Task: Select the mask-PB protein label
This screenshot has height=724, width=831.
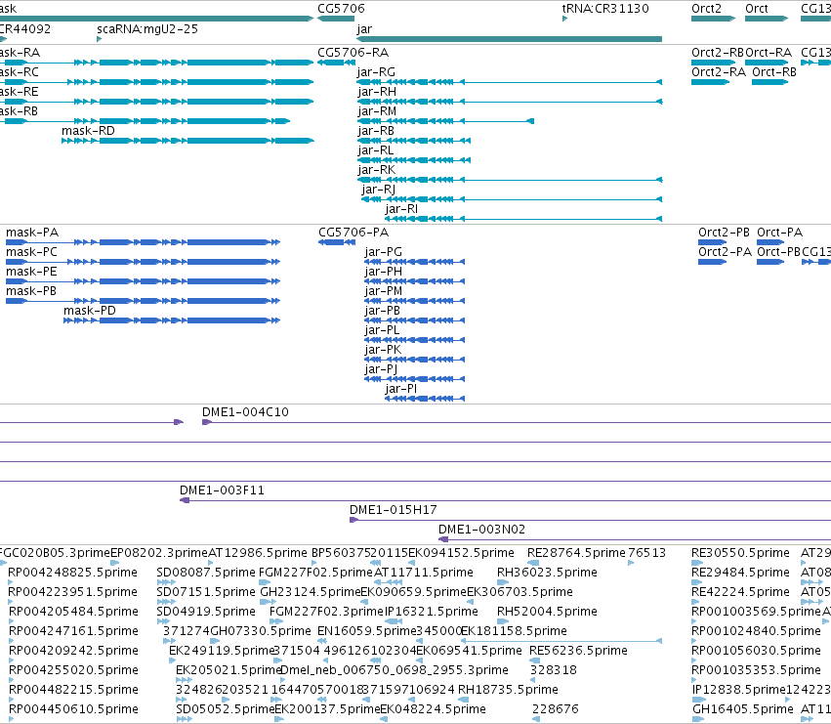Action: pyautogui.click(x=31, y=291)
